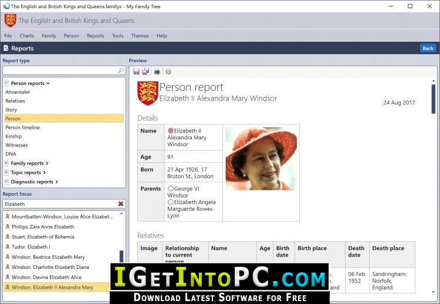Open the Charts menu
The image size is (440, 304).
pos(26,36)
